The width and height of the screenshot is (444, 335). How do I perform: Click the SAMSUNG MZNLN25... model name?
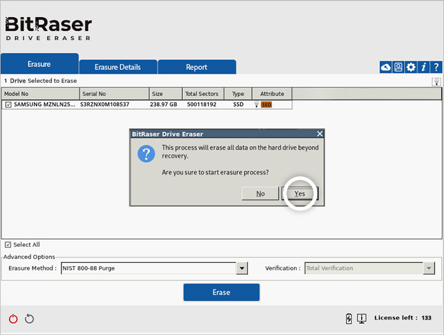(x=44, y=105)
